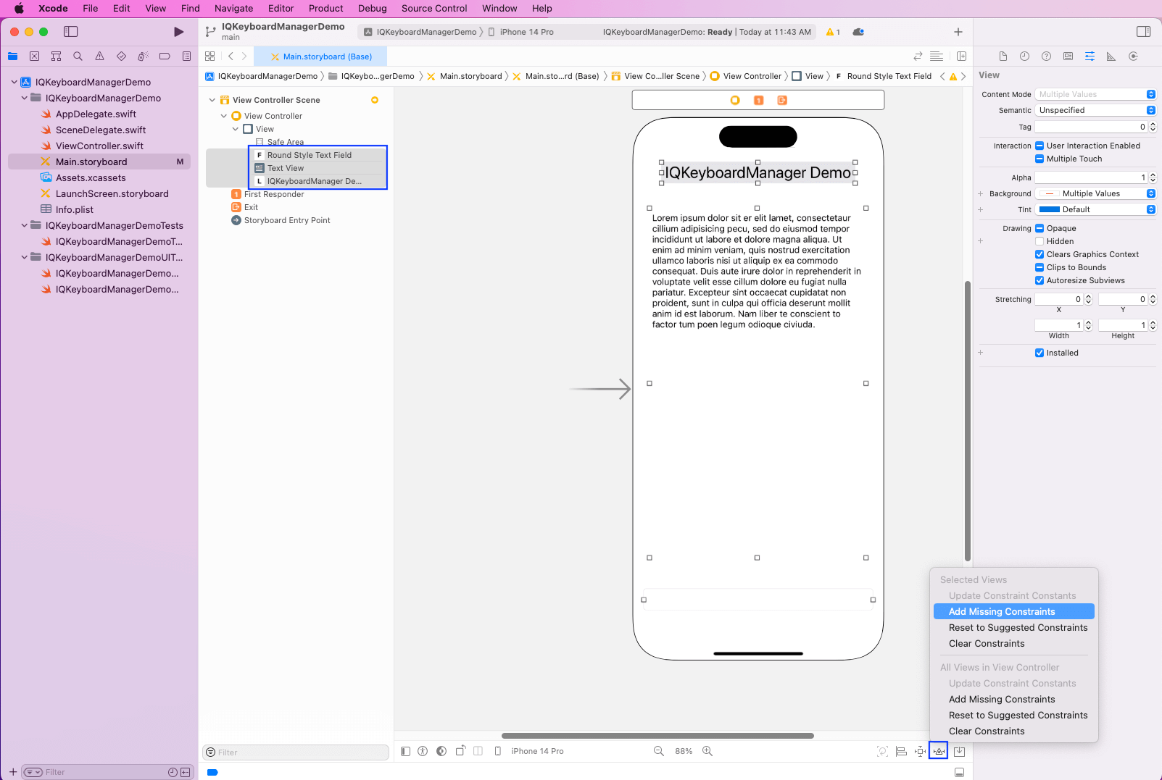Open ViewController.swift in the navigator
Viewport: 1162px width, 780px height.
99,146
